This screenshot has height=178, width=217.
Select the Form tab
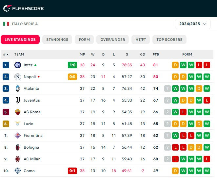coord(84,40)
